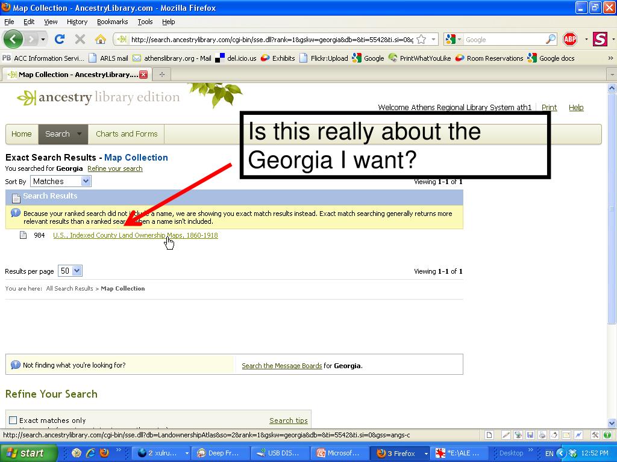617x462 pixels.
Task: Show more bookmarks with the chevron
Action: [x=610, y=58]
